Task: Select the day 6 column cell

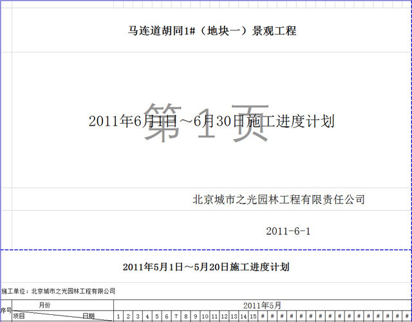Action: click(167, 316)
